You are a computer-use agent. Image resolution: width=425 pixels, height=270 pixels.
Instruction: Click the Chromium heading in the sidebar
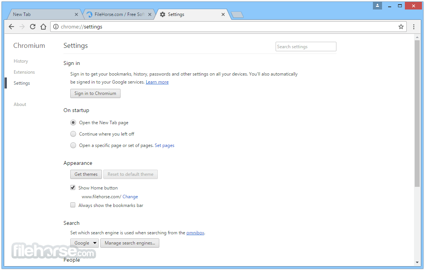(x=29, y=46)
